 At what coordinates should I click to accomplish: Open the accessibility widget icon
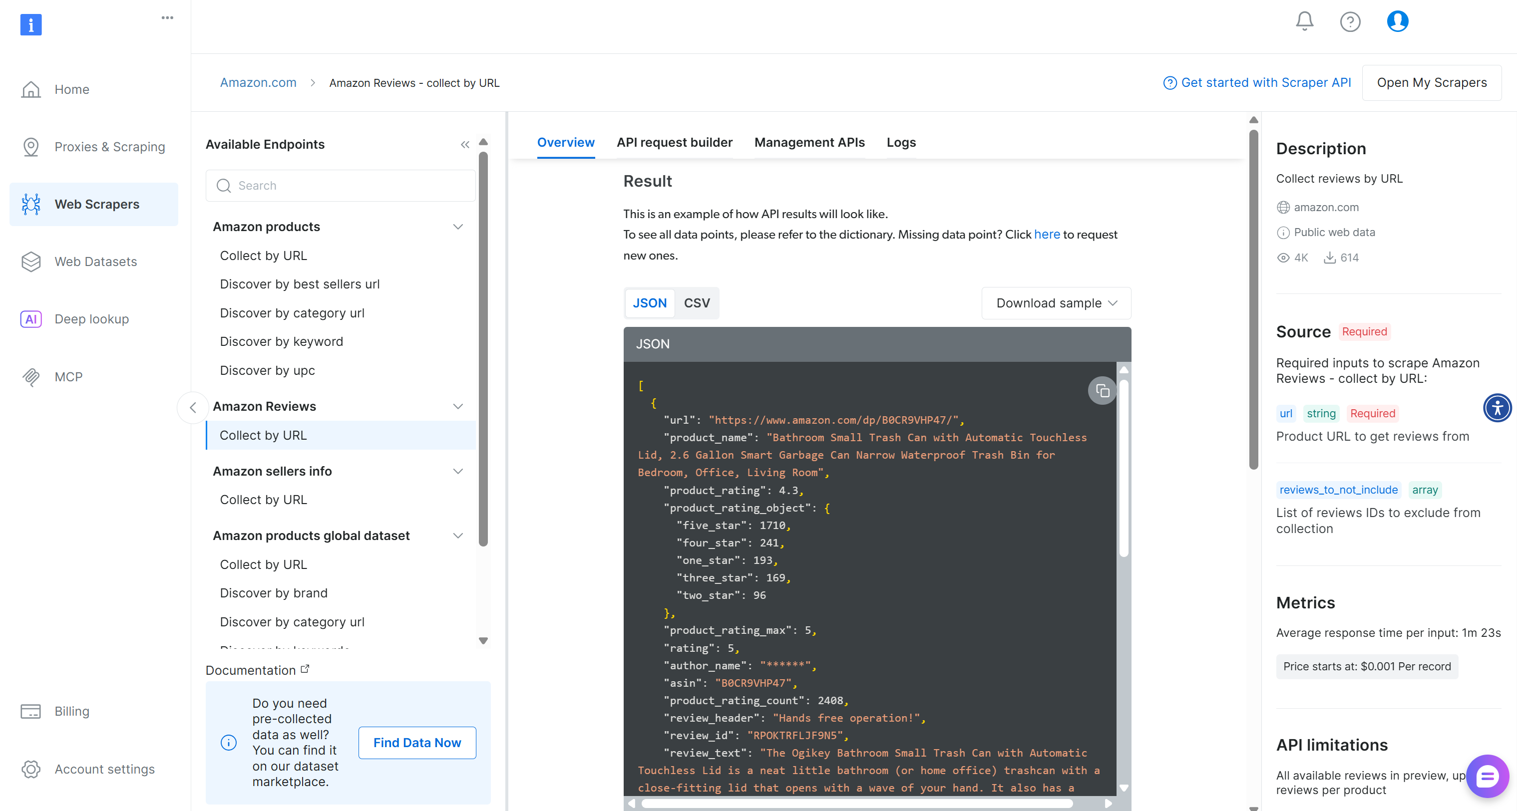coord(1497,407)
